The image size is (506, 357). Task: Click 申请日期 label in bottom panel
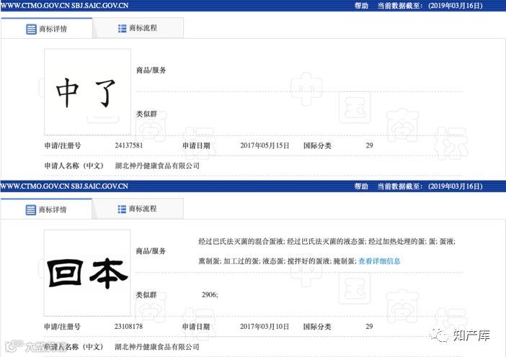pos(196,327)
